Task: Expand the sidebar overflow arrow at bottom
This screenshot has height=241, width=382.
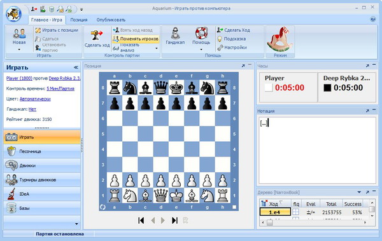Action: pyautogui.click(x=76, y=224)
